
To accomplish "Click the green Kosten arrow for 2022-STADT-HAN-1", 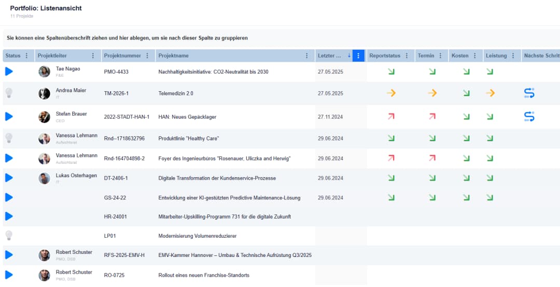I will click(x=467, y=117).
